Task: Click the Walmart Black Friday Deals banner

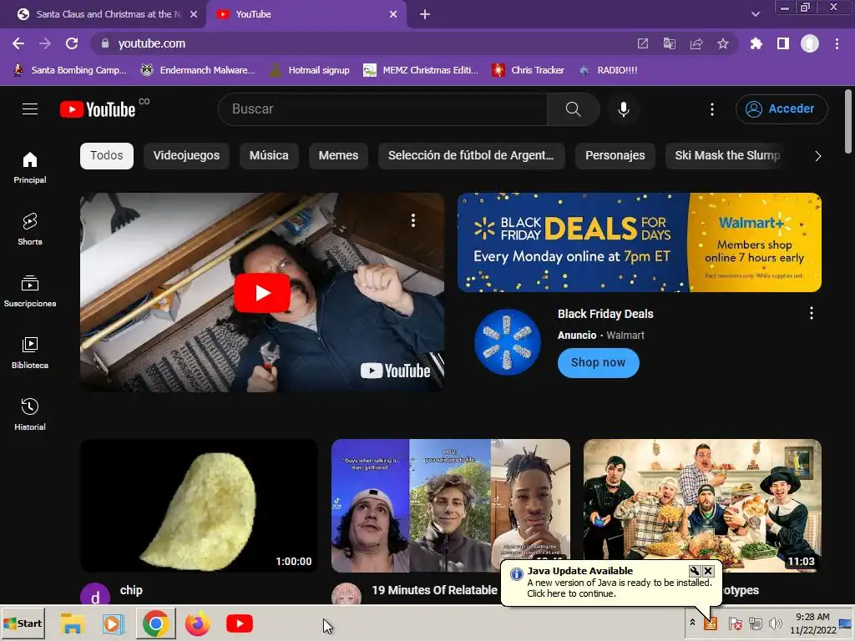Action: 639,243
